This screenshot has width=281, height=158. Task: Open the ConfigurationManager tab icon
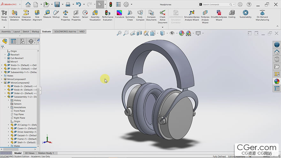pos(22,41)
